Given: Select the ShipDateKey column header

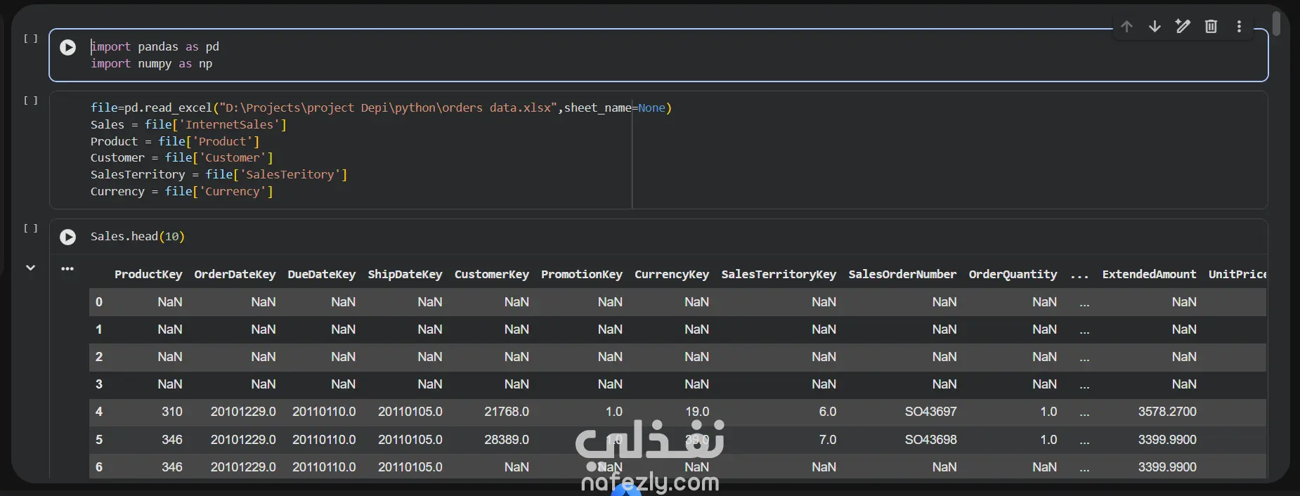Looking at the screenshot, I should click(x=405, y=275).
